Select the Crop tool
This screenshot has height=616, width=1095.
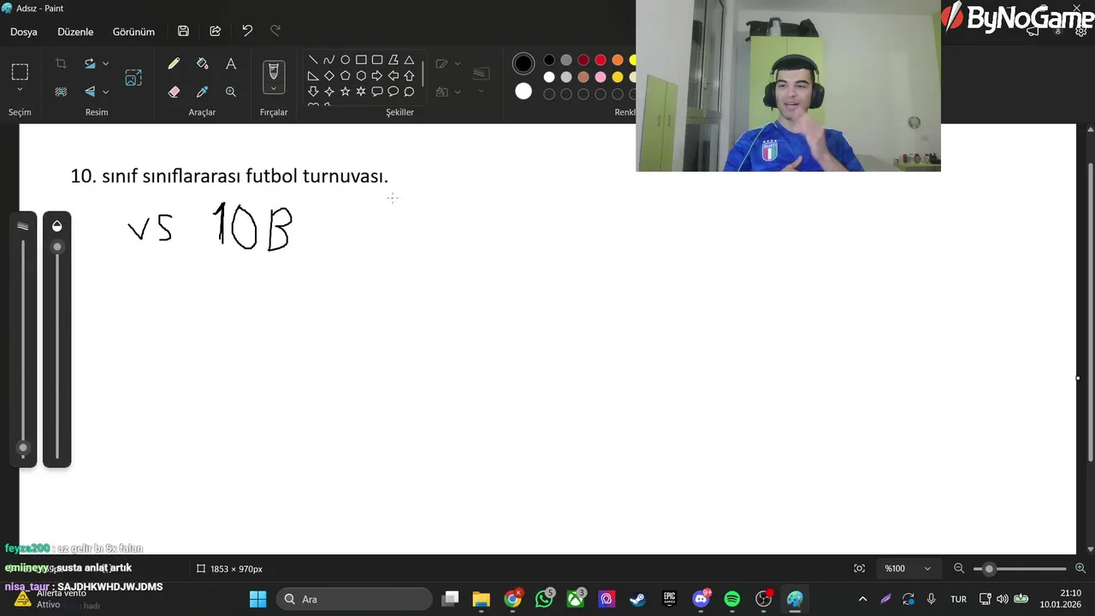pyautogui.click(x=61, y=63)
